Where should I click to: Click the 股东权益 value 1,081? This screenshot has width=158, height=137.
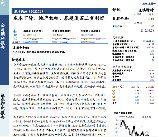point(151,70)
